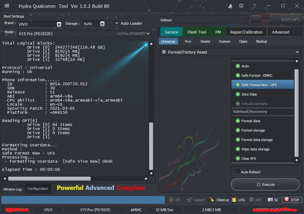Click the plus icon beside Rebuild Userdata
The width and height of the screenshot is (304, 214).
238,103
